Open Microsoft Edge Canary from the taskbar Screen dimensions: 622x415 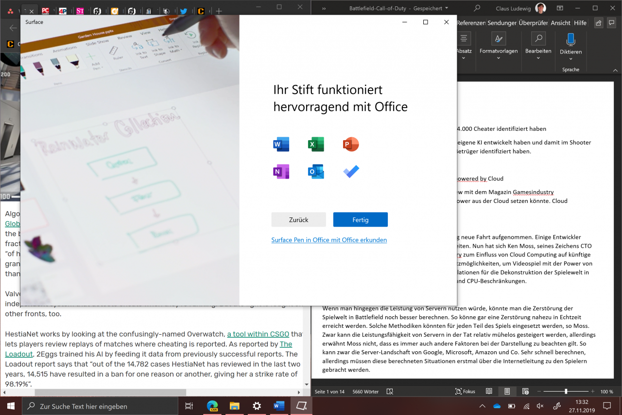[212, 406]
